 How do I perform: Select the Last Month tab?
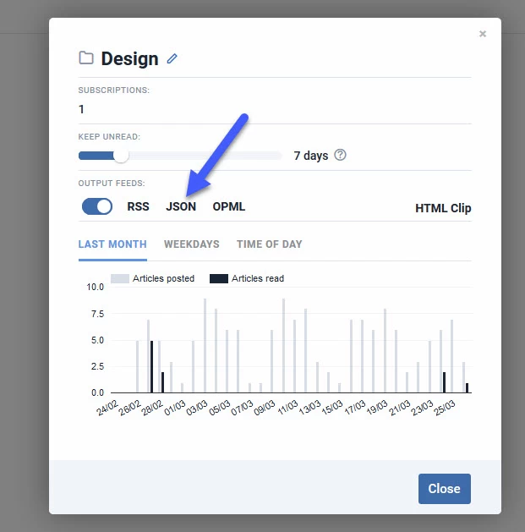click(x=112, y=244)
